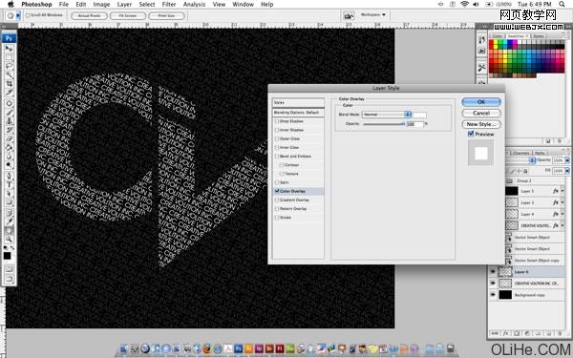This screenshot has width=573, height=358.
Task: Click the overlay color swatch
Action: 419,115
